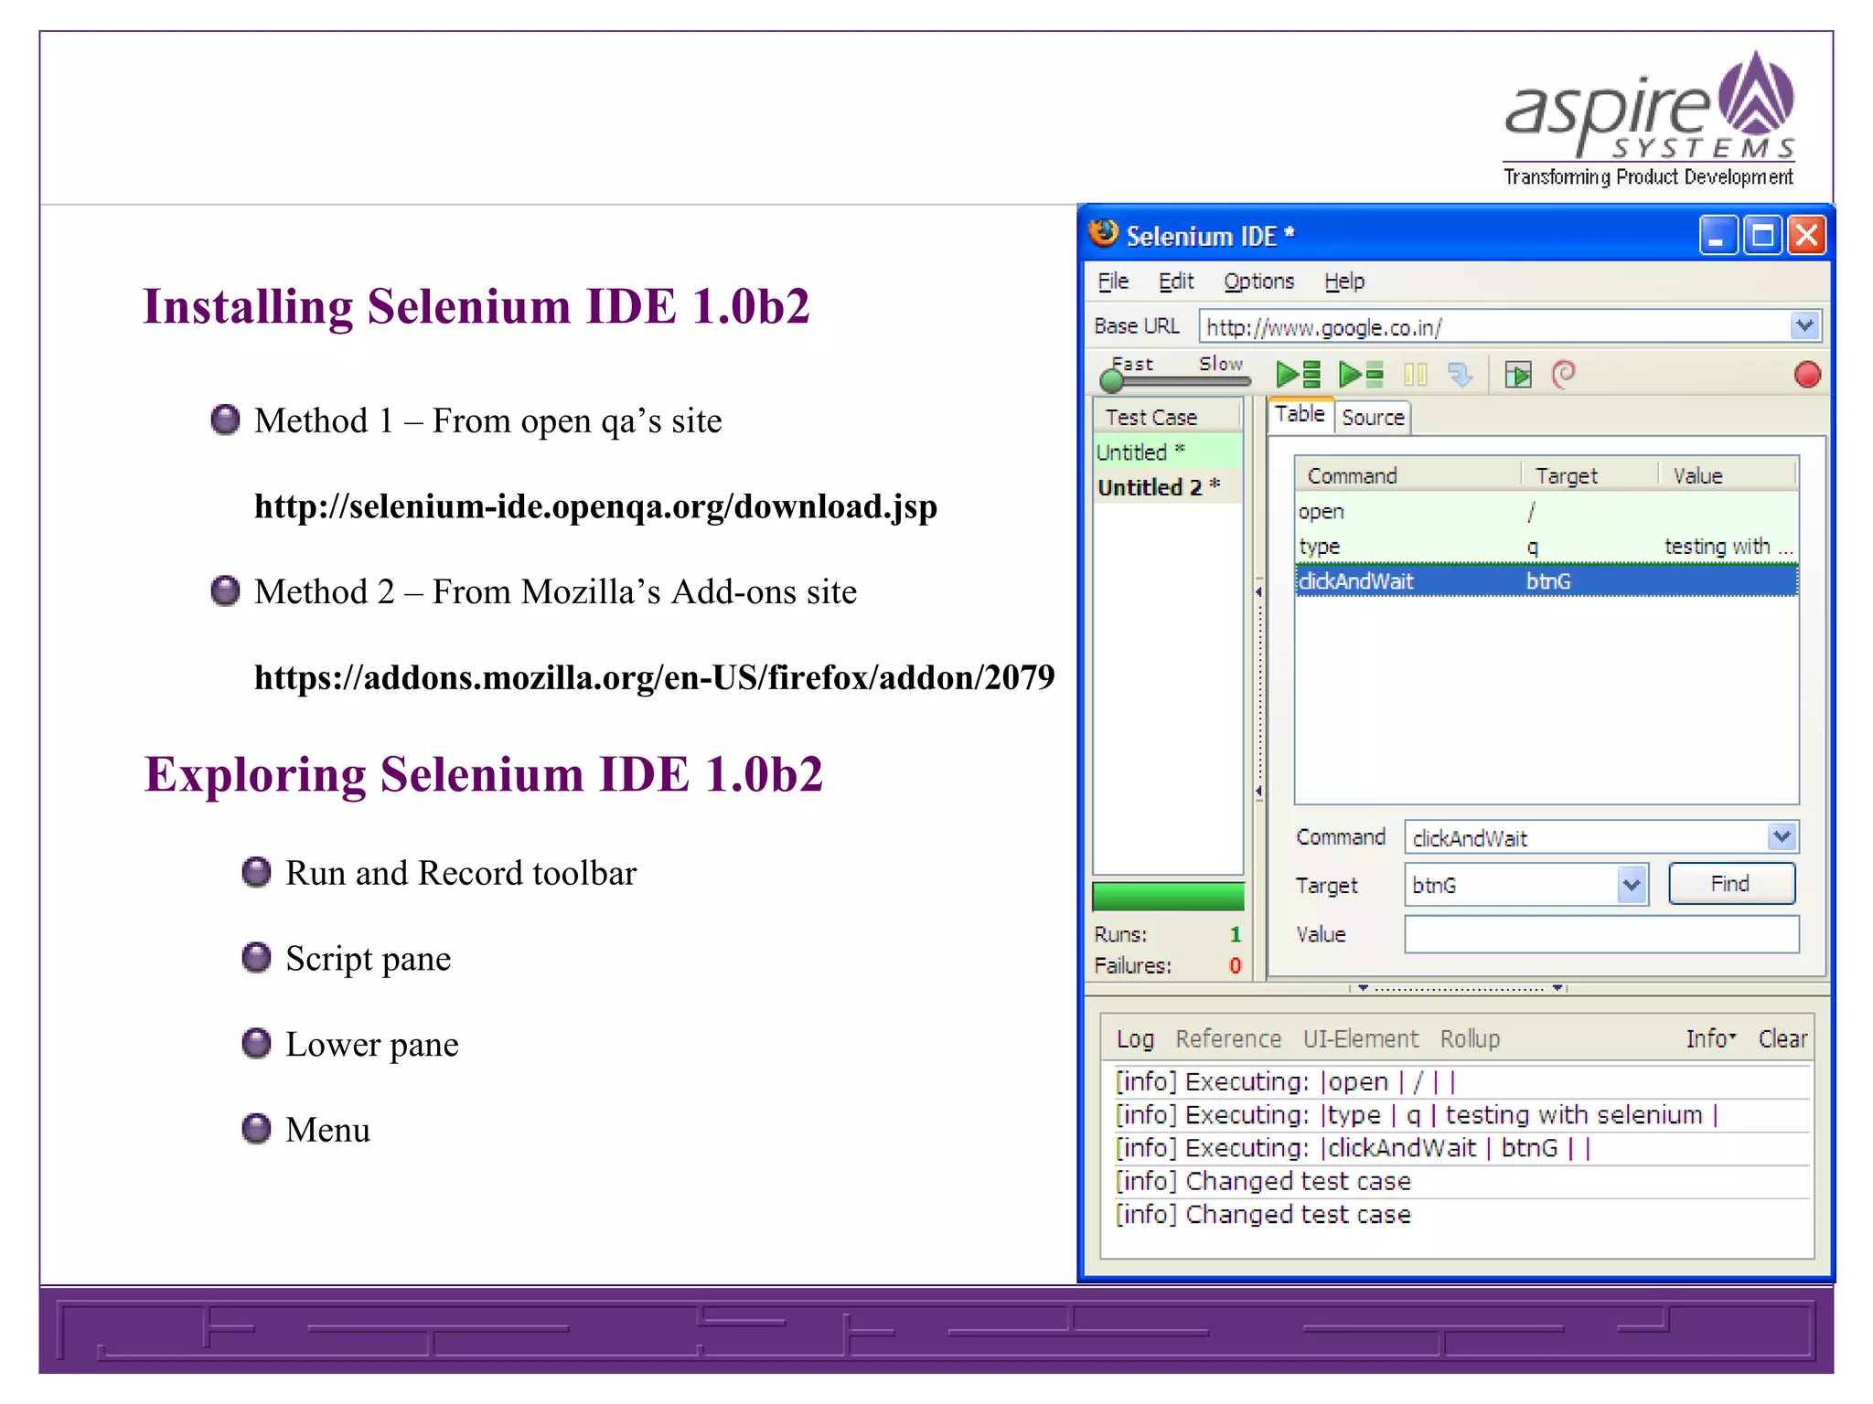The width and height of the screenshot is (1873, 1404).
Task: Open the Options menu
Action: pyautogui.click(x=1259, y=282)
